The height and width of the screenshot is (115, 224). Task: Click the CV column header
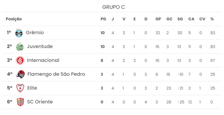[x=202, y=19]
